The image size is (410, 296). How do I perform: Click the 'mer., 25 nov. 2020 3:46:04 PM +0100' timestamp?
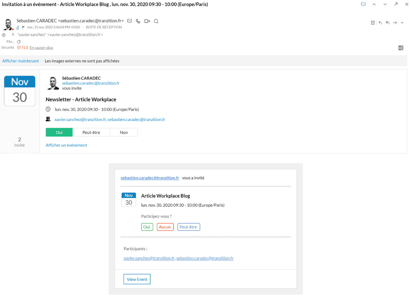53,27
